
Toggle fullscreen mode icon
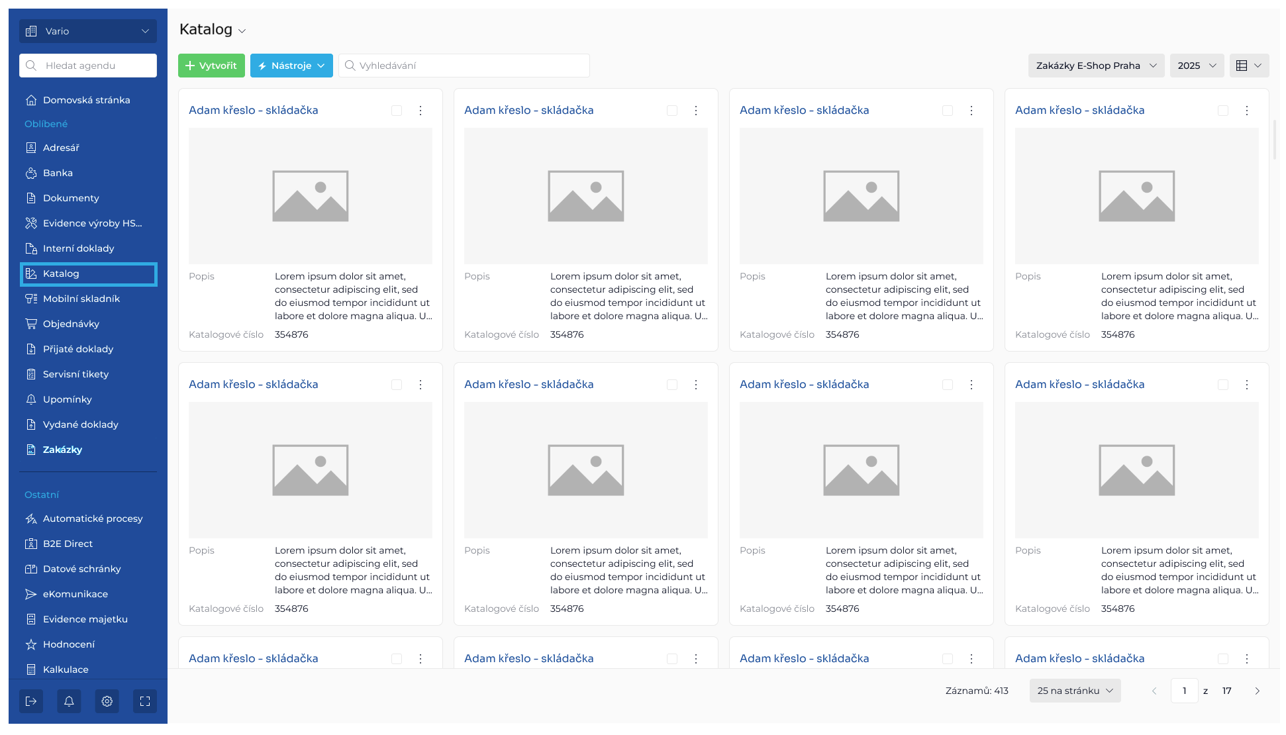(x=145, y=701)
